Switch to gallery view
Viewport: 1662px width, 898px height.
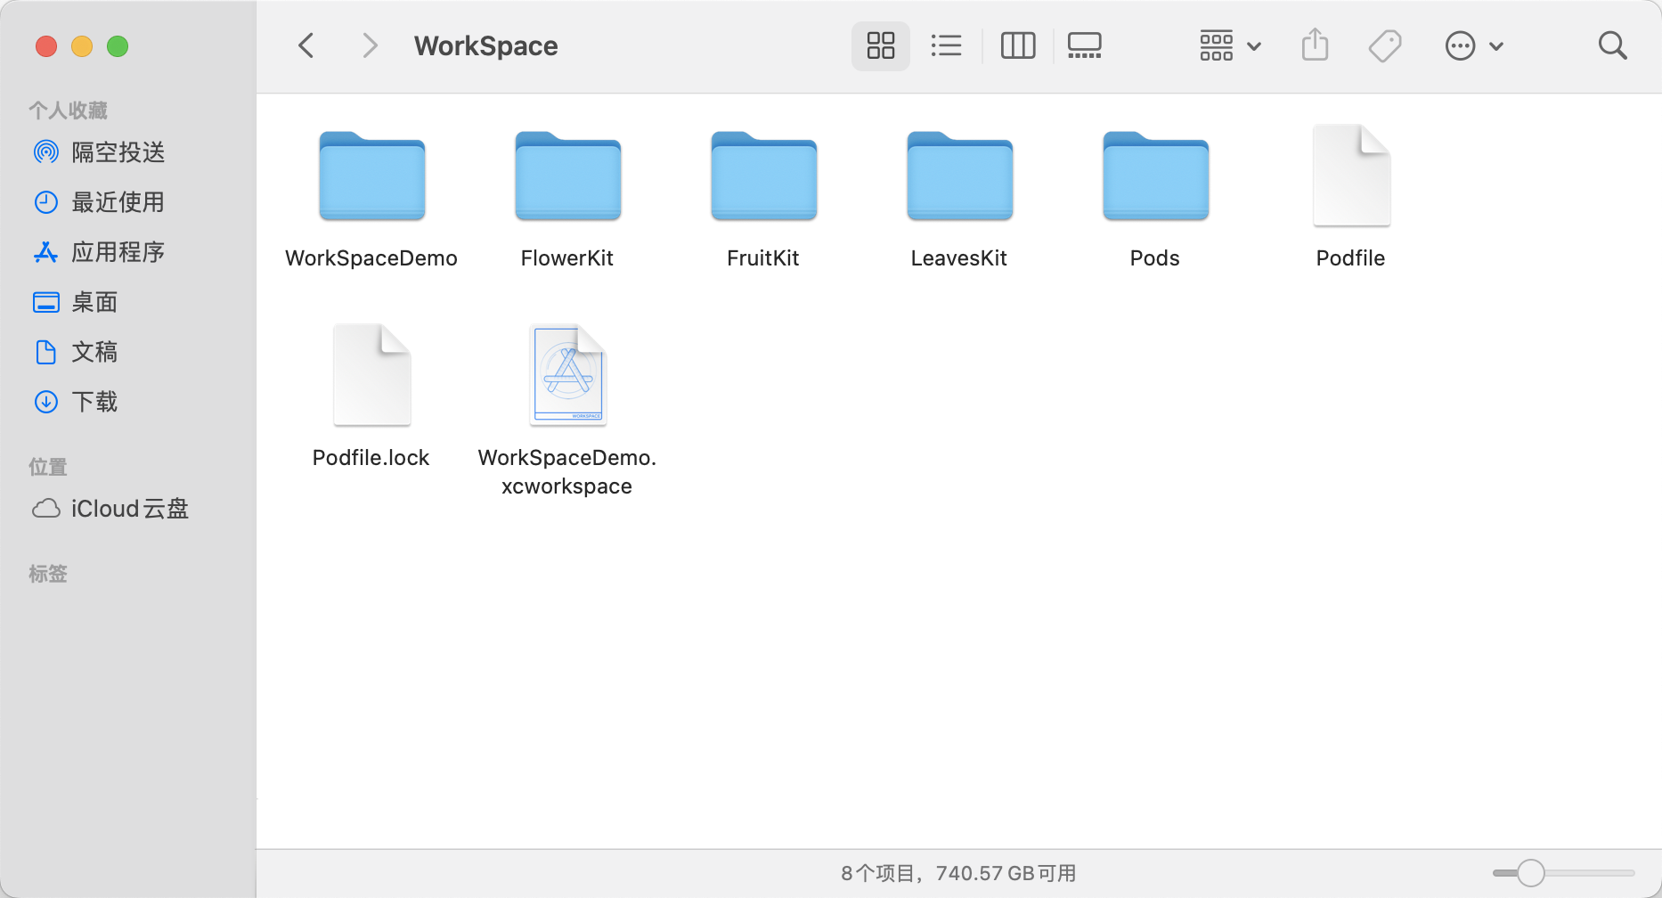tap(1084, 45)
